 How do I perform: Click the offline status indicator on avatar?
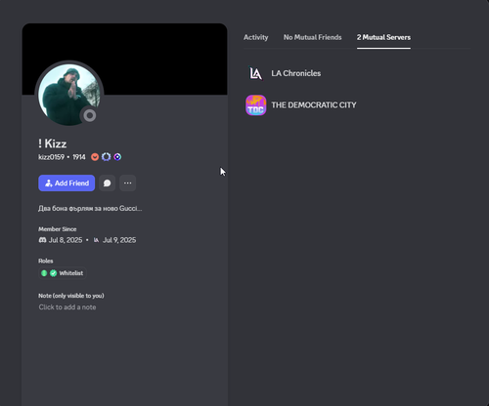(x=90, y=115)
